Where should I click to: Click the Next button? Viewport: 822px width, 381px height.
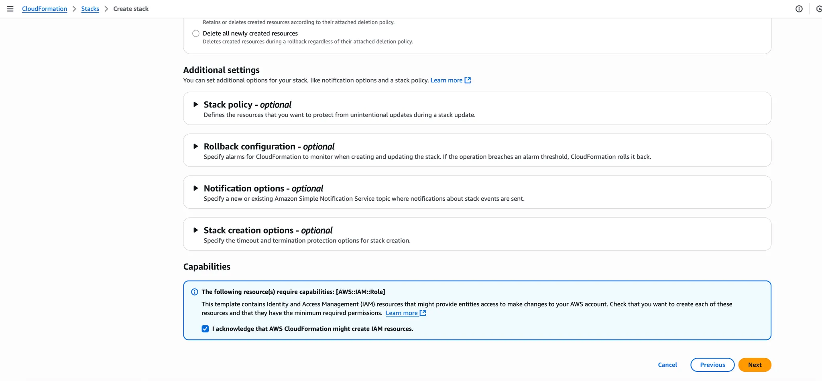pyautogui.click(x=755, y=365)
